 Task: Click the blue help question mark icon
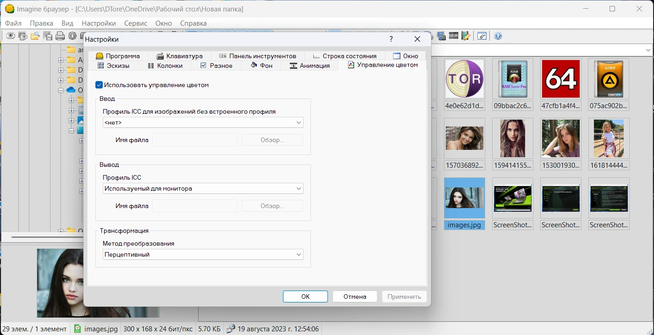coord(498,36)
